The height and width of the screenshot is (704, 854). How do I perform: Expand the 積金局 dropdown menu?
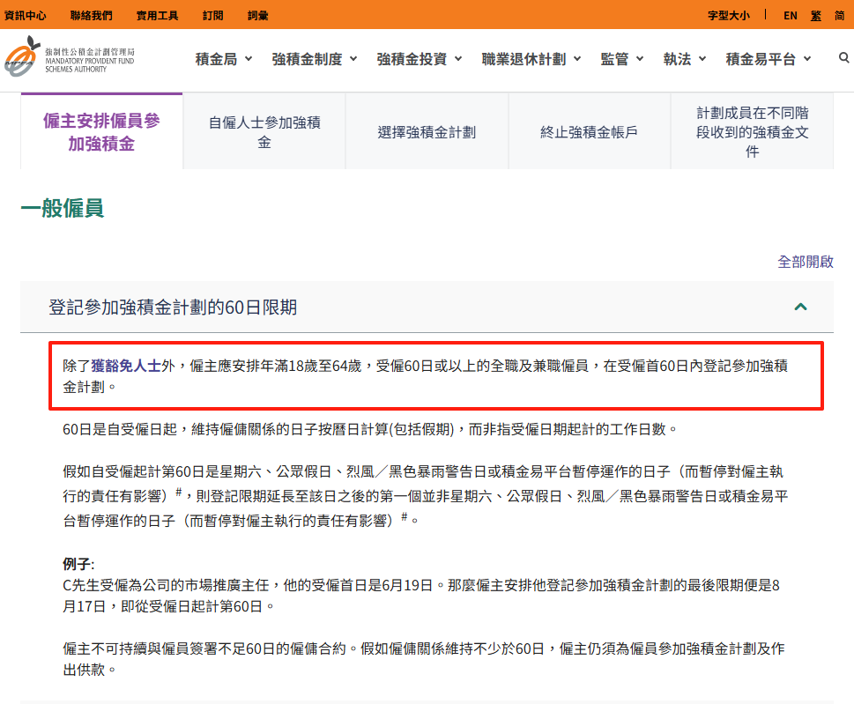tap(224, 59)
